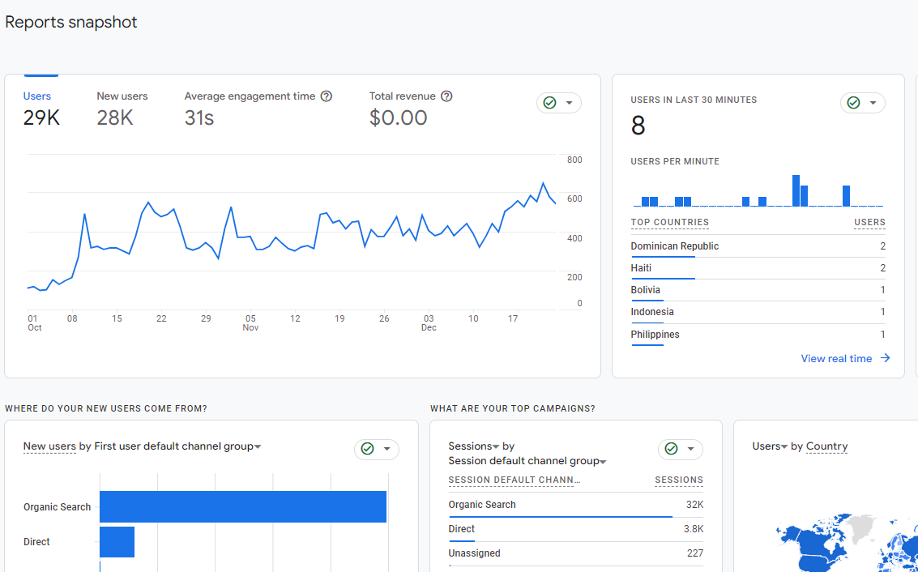The image size is (918, 572).
Task: Expand Session default channel group dropdown
Action: [603, 462]
